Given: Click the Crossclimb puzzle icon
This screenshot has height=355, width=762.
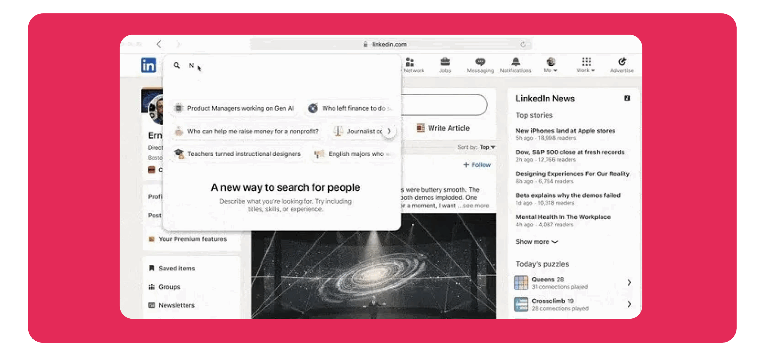Looking at the screenshot, I should click(x=521, y=304).
